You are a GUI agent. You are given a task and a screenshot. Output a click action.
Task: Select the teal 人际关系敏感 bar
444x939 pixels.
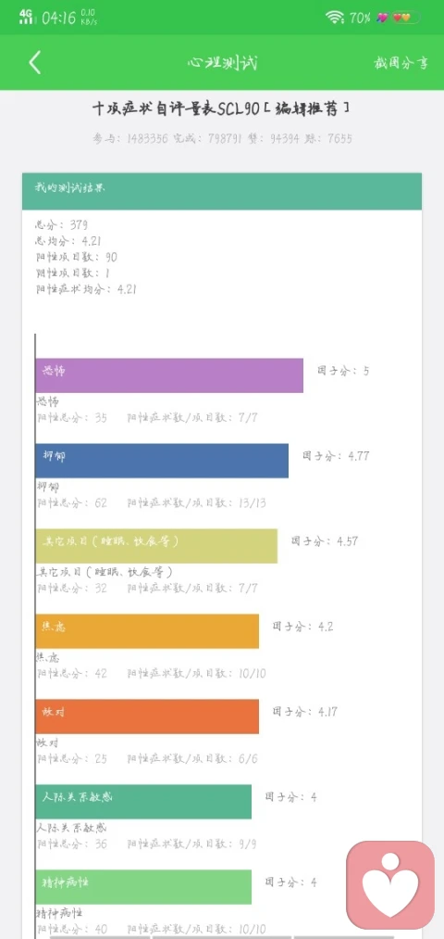coord(143,802)
